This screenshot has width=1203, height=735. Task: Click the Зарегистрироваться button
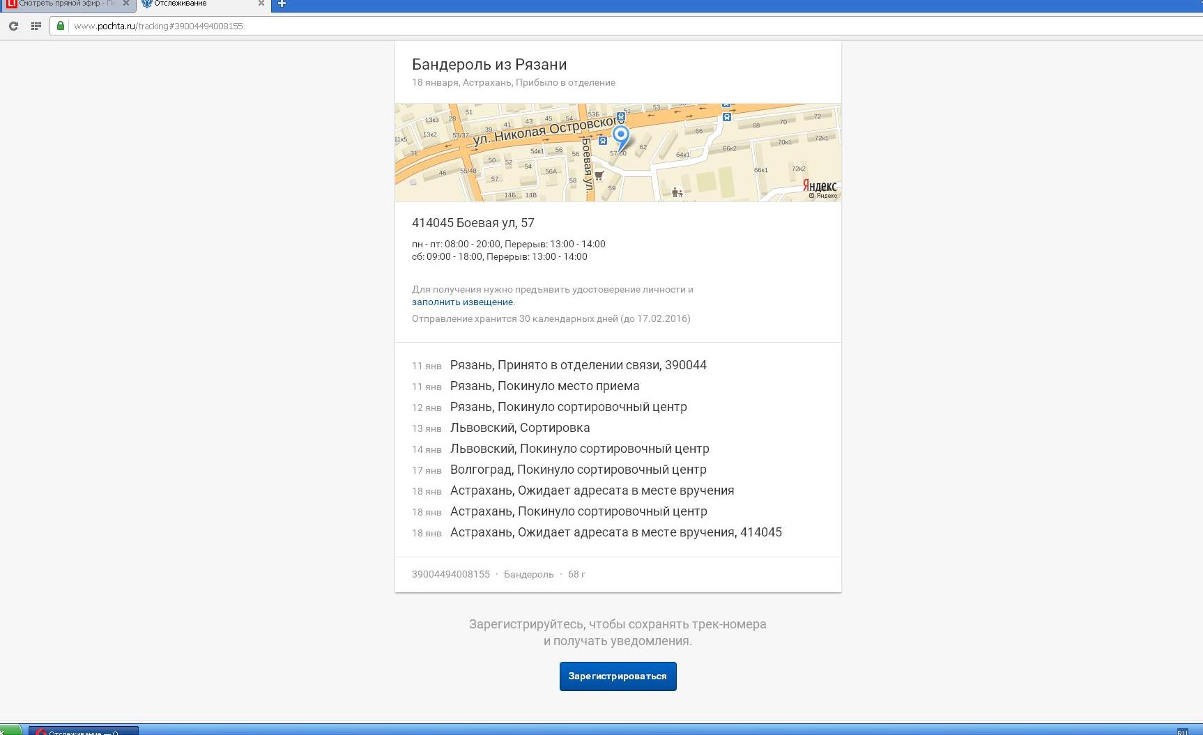tap(618, 676)
